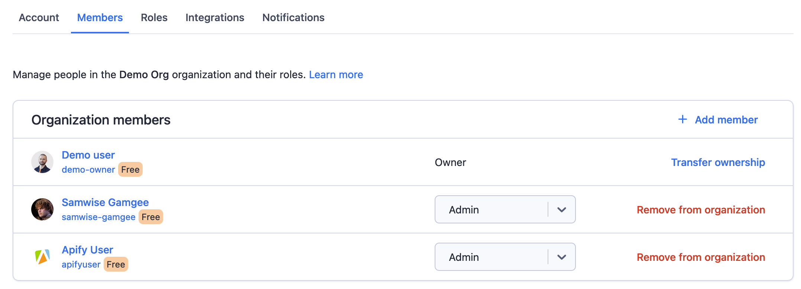Viewport: 801px width, 289px height.
Task: Click the Learn more link
Action: point(336,74)
